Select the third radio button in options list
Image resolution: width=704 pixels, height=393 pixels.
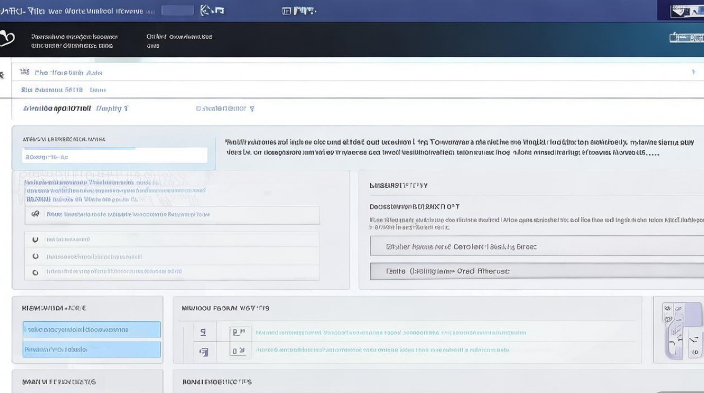point(36,272)
